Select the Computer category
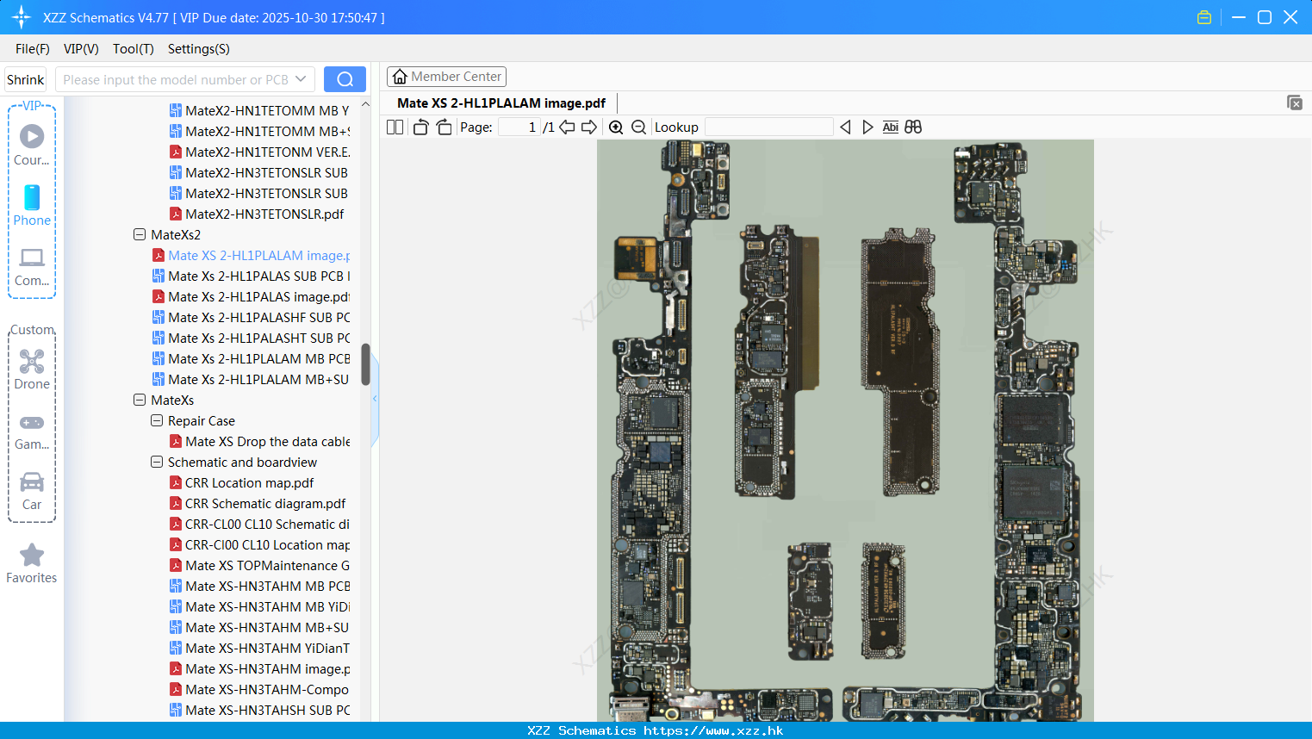 32,266
